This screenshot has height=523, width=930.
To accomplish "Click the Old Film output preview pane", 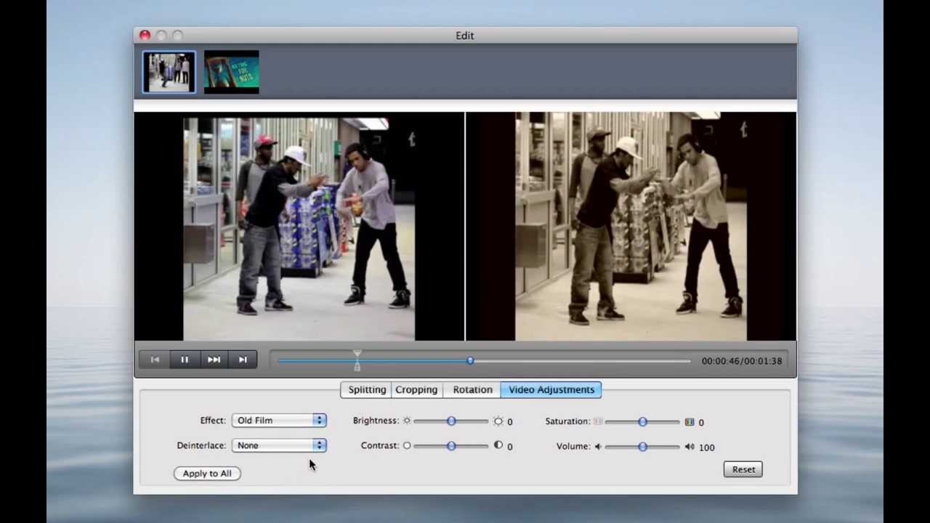I will (631, 227).
